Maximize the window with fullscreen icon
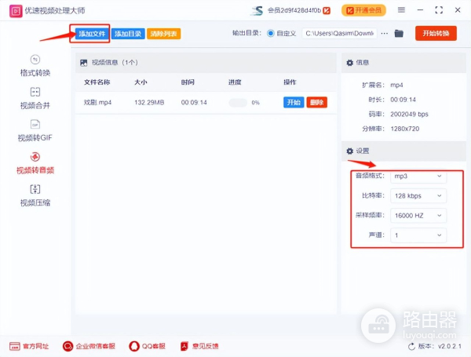 pos(439,10)
